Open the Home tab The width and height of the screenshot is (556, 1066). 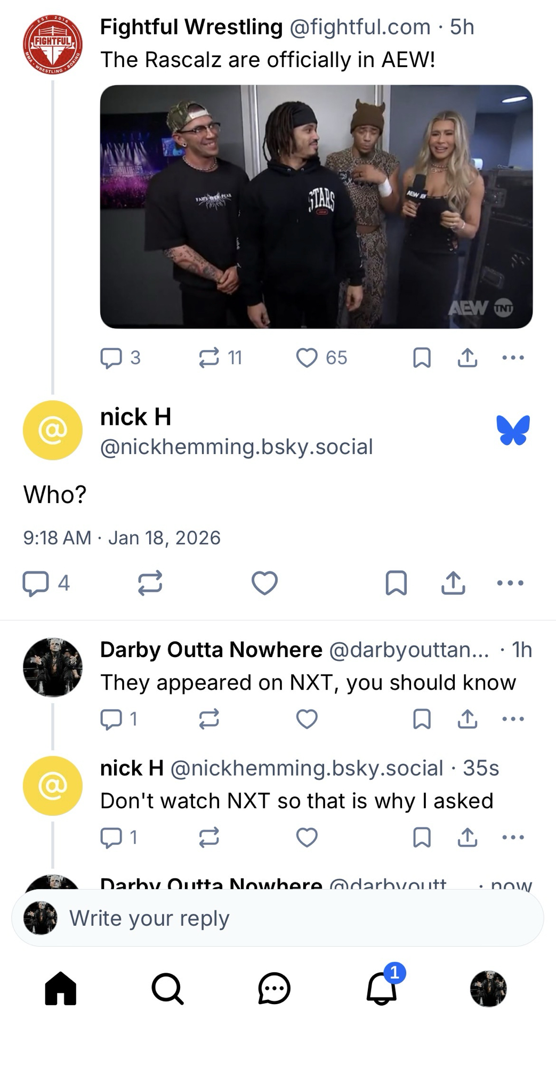61,989
